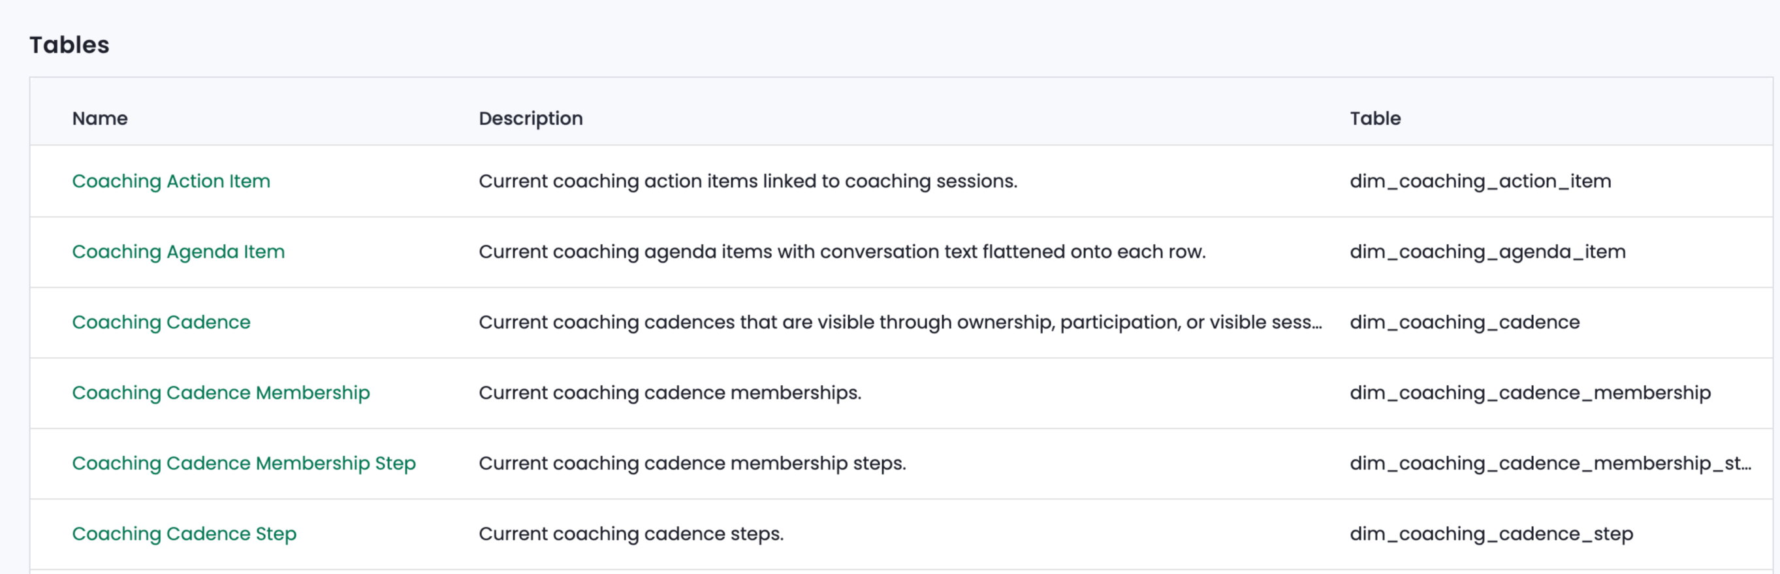Click the Table column header
This screenshot has height=574, width=1780.
coord(1375,118)
